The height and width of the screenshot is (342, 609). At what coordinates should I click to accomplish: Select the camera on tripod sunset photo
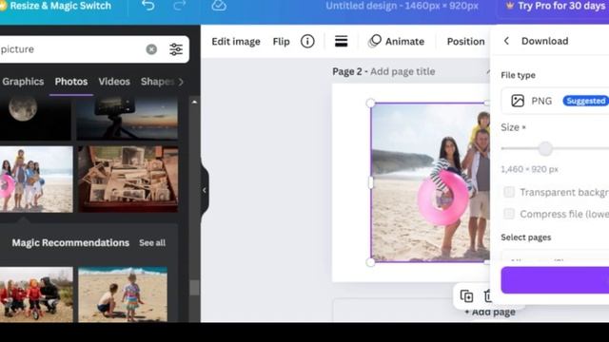coord(128,119)
